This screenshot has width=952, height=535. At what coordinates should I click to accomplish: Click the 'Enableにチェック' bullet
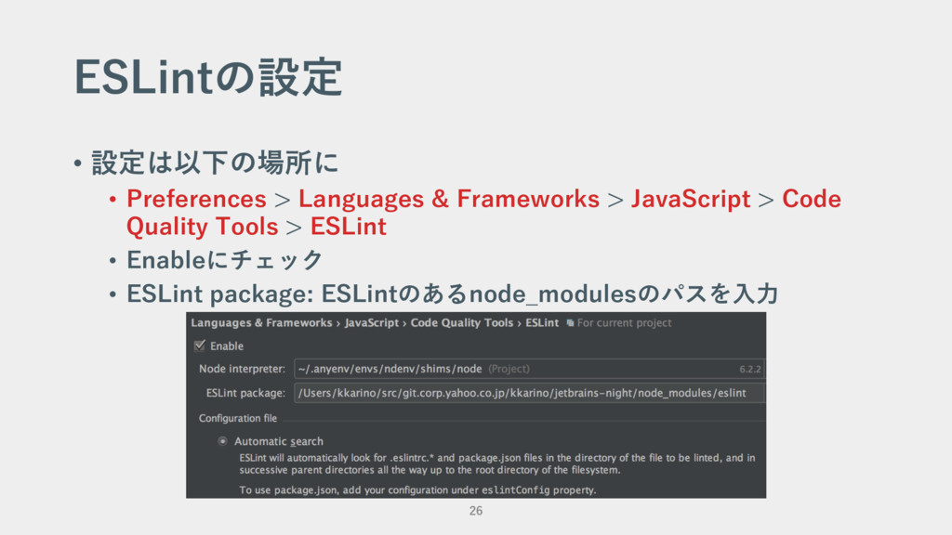[225, 260]
